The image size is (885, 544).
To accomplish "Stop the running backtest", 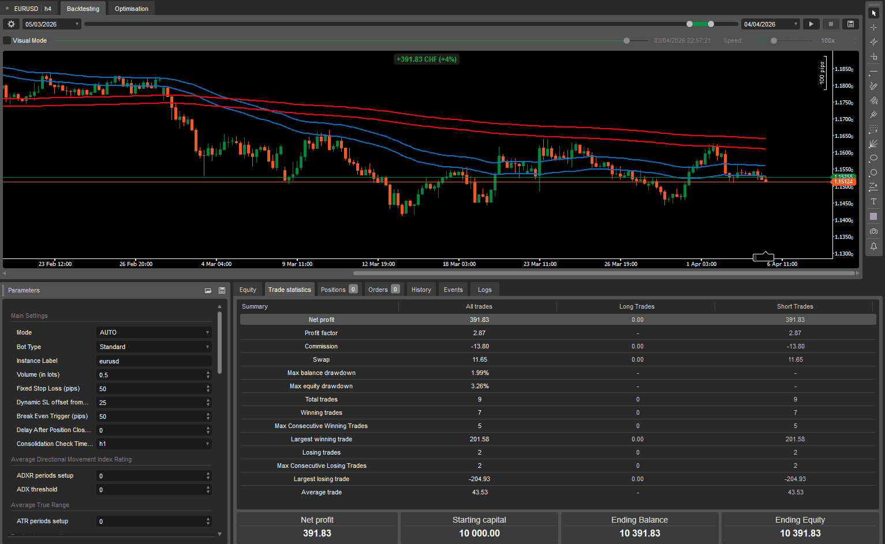I will pyautogui.click(x=831, y=24).
